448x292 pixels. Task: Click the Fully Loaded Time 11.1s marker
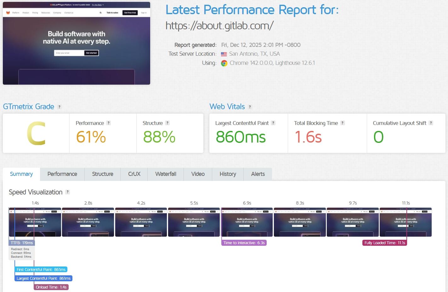(385, 243)
